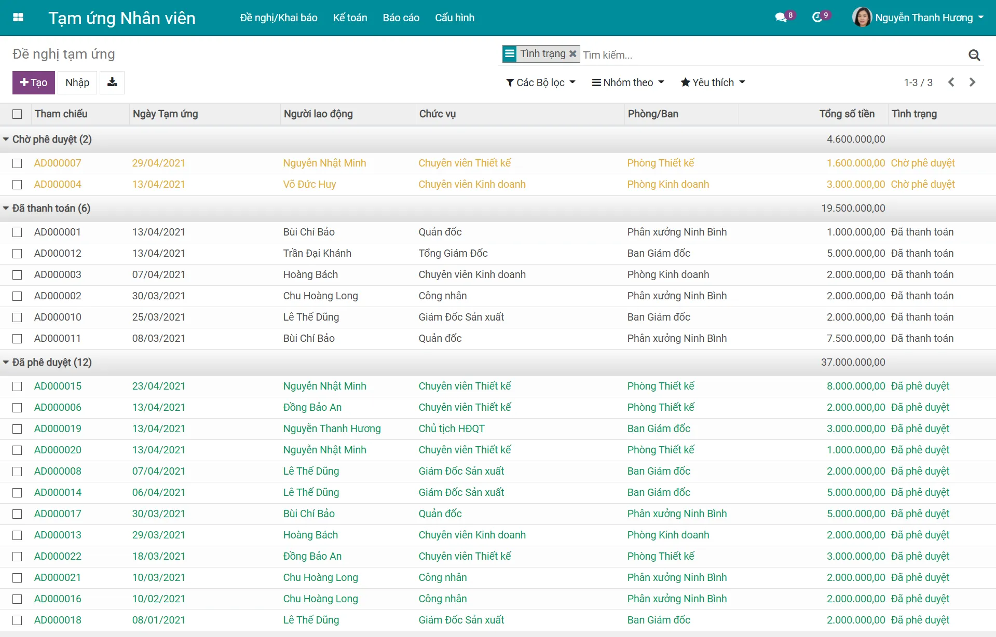The image size is (996, 637).
Task: Click the 8.000.000,00 amount cell
Action: 855,386
